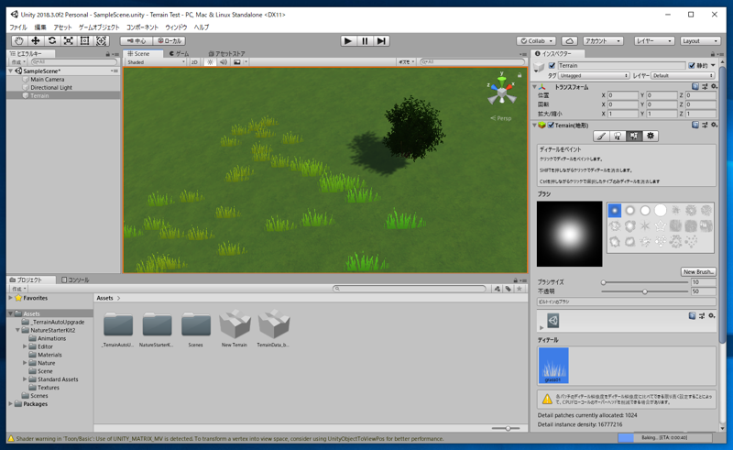This screenshot has height=450, width=733.
Task: Open cloud services button
Action: coord(569,40)
